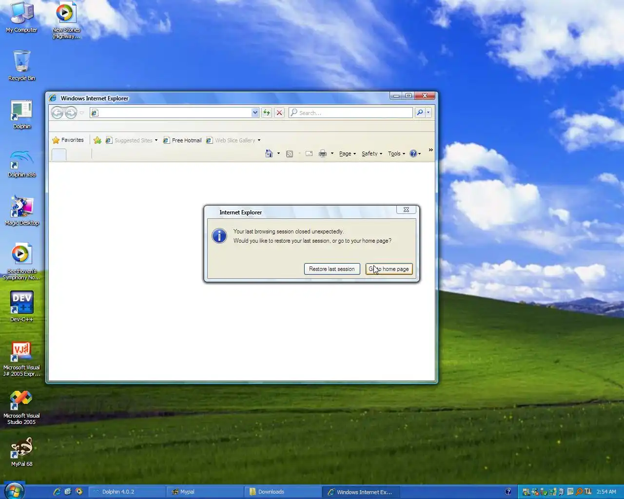Open the Suggested Sites link
Screen dimensions: 624x499
click(129, 140)
